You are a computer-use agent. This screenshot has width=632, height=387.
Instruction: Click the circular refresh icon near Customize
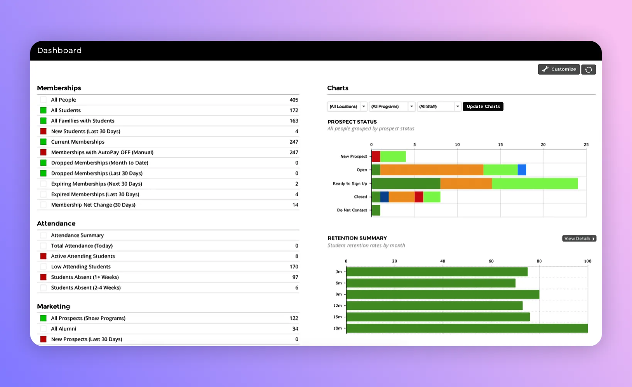tap(588, 70)
